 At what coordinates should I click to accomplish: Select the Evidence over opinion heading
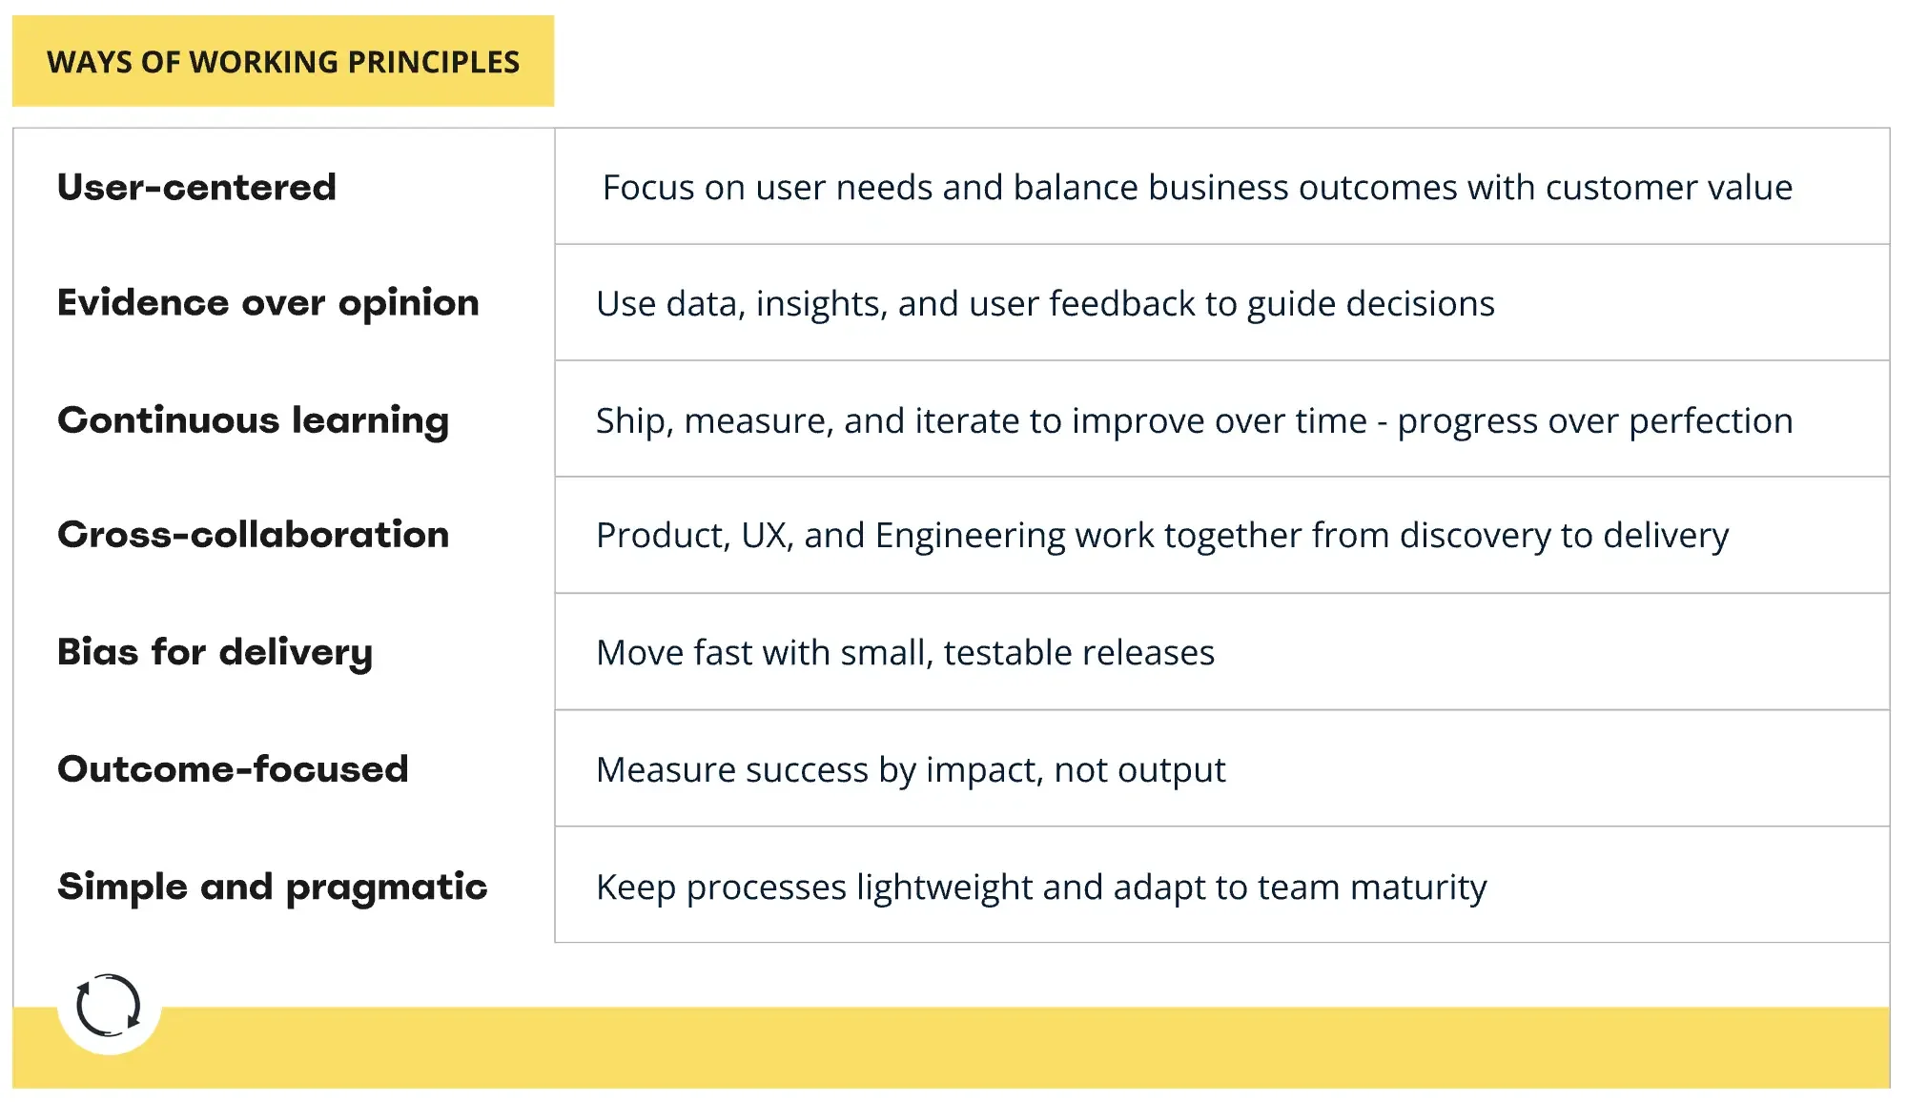268,303
